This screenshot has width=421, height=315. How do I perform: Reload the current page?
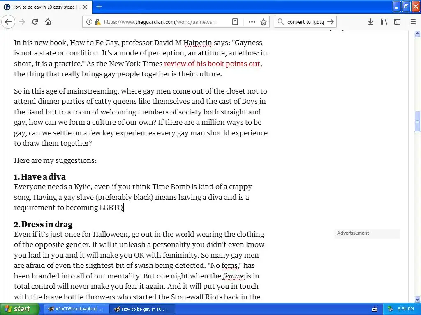point(35,22)
